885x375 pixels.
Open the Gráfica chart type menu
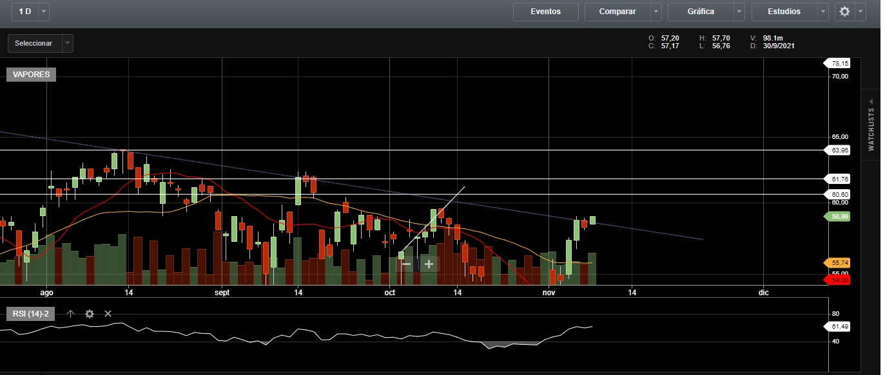click(x=701, y=12)
